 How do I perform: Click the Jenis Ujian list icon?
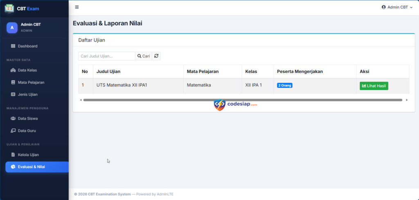13,95
